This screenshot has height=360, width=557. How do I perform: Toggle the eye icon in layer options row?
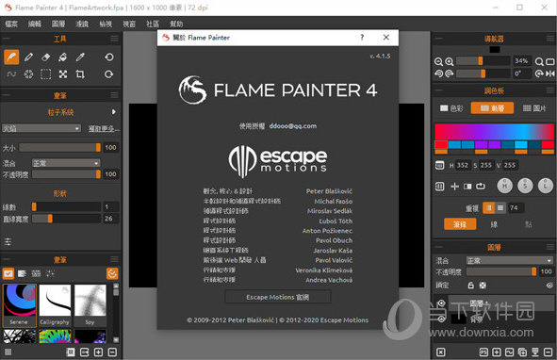tap(549, 285)
